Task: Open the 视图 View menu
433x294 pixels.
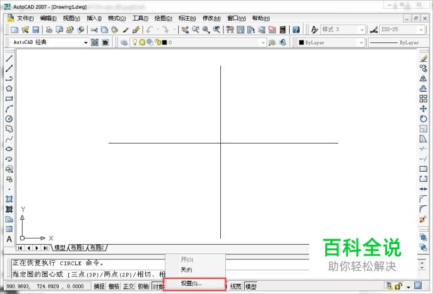Action: [71, 18]
